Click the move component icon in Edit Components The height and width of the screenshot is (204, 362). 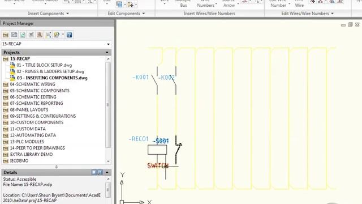(130, 4)
